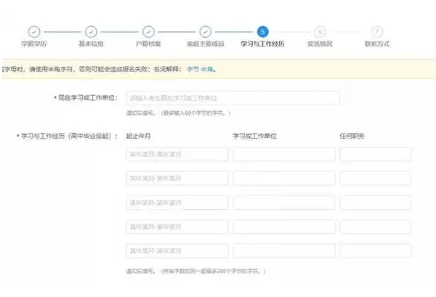Click the grey step 7 circle icon
Screen dimensions: 436x297
tap(377, 32)
